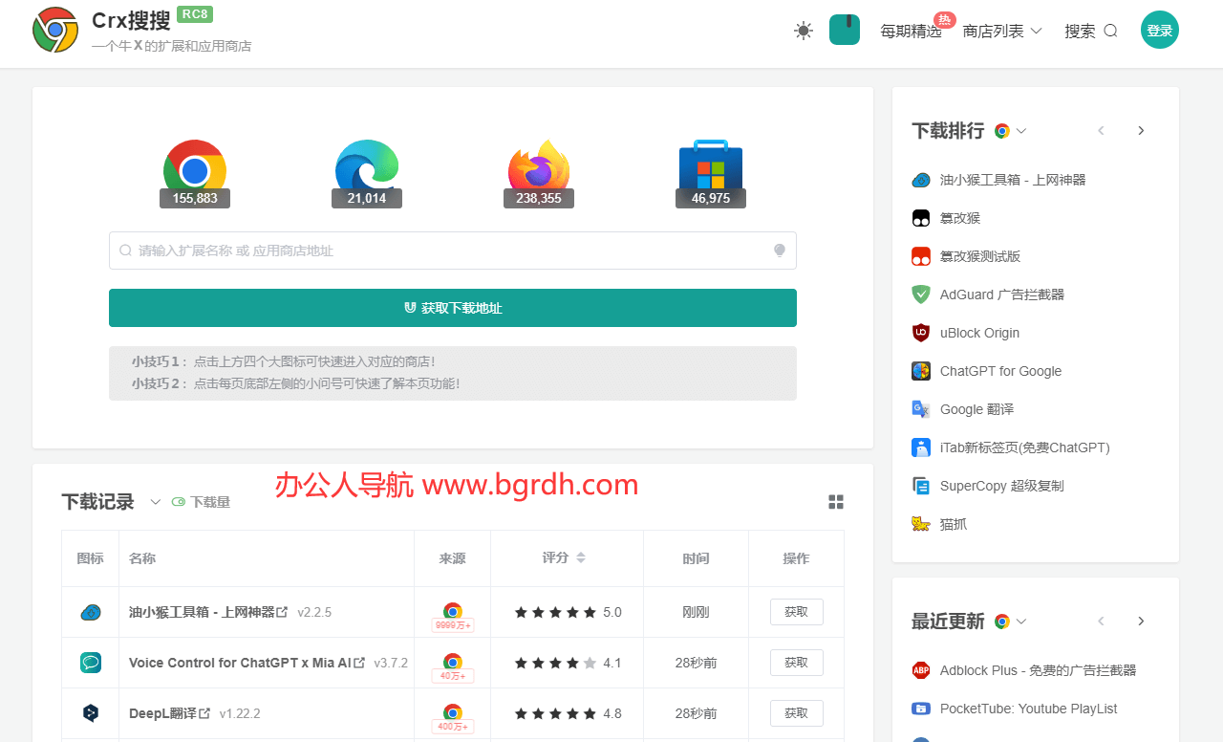Click the 时间 column header
This screenshot has width=1223, height=742.
696,558
